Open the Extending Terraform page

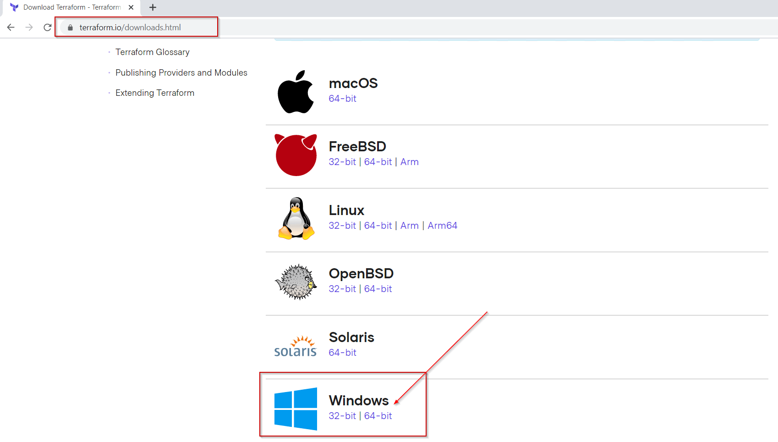(154, 93)
